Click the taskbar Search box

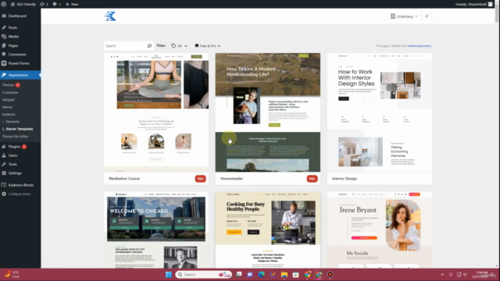pos(203,275)
